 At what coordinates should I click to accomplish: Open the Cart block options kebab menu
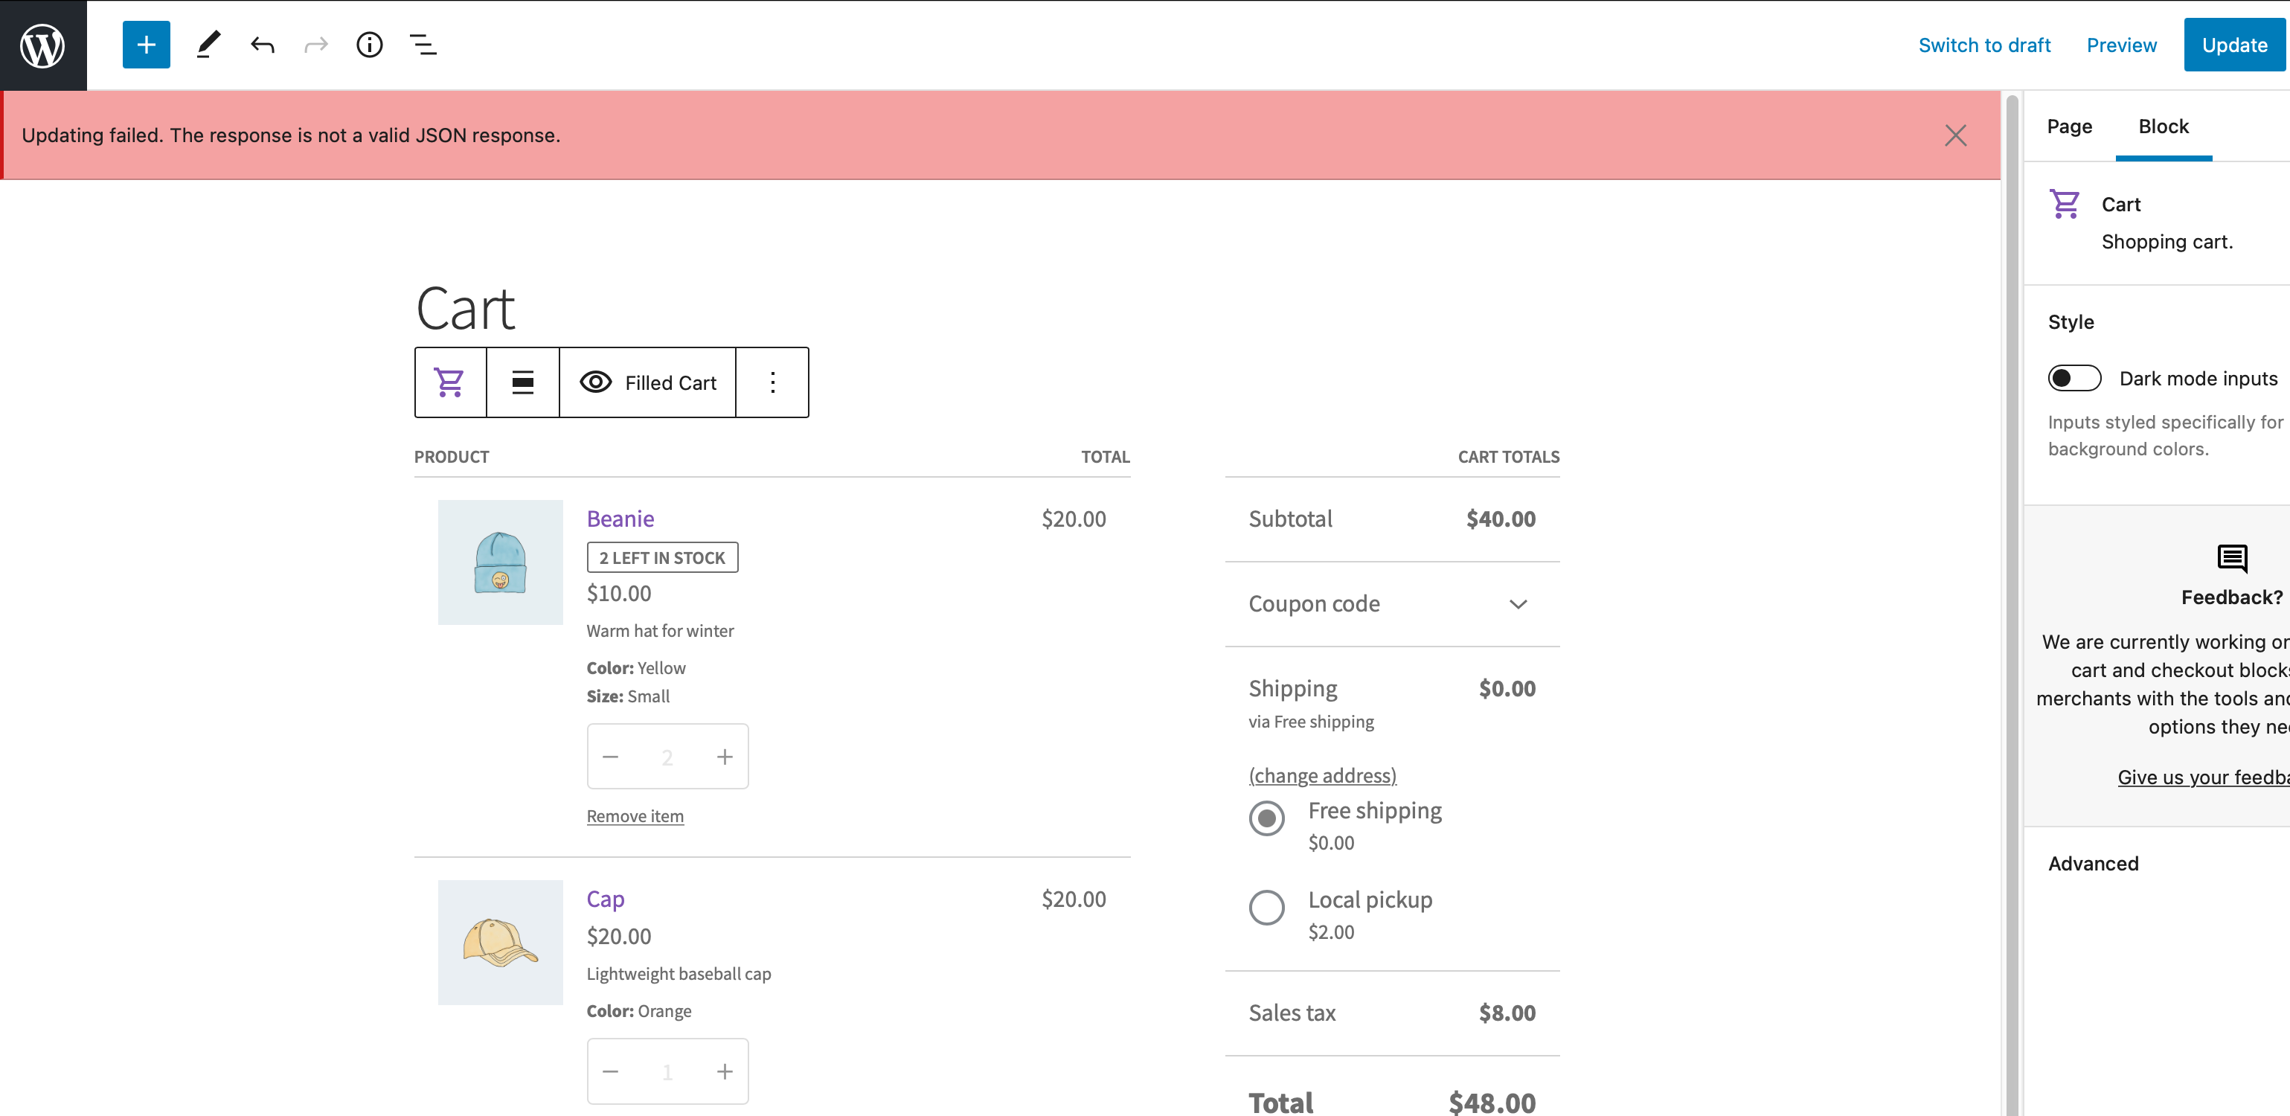click(x=772, y=382)
